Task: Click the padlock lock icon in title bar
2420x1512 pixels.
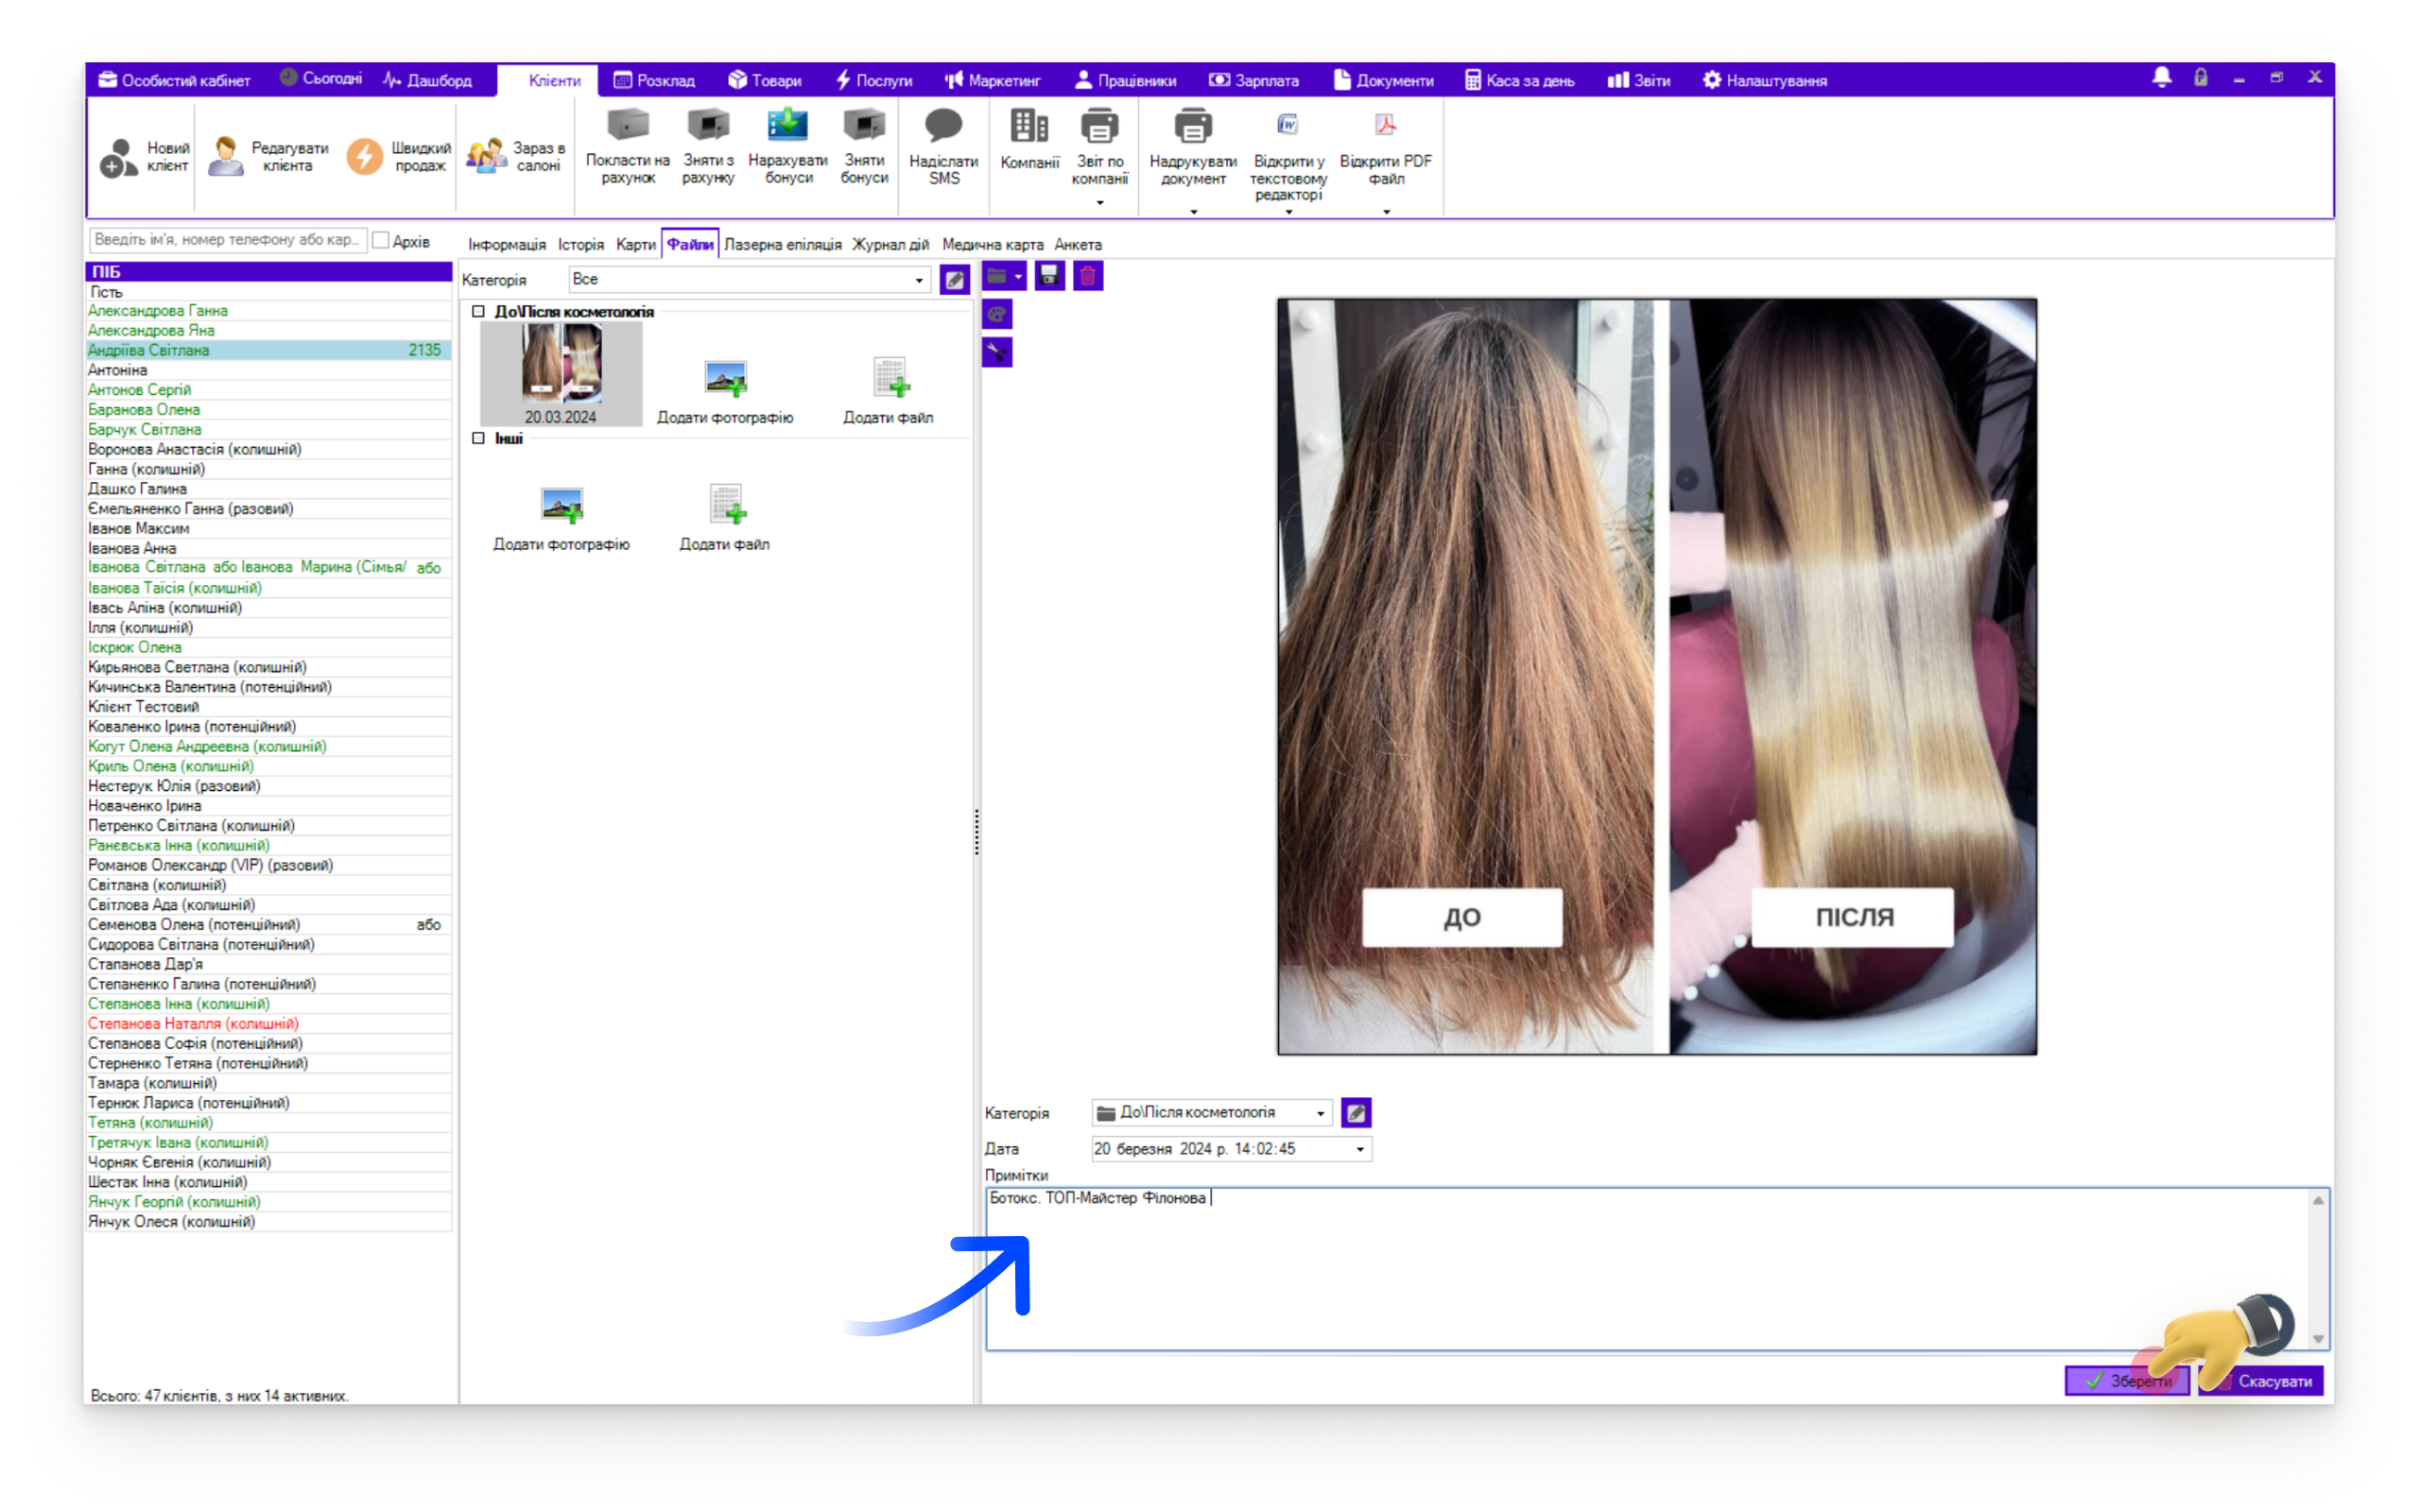Action: (x=2200, y=78)
